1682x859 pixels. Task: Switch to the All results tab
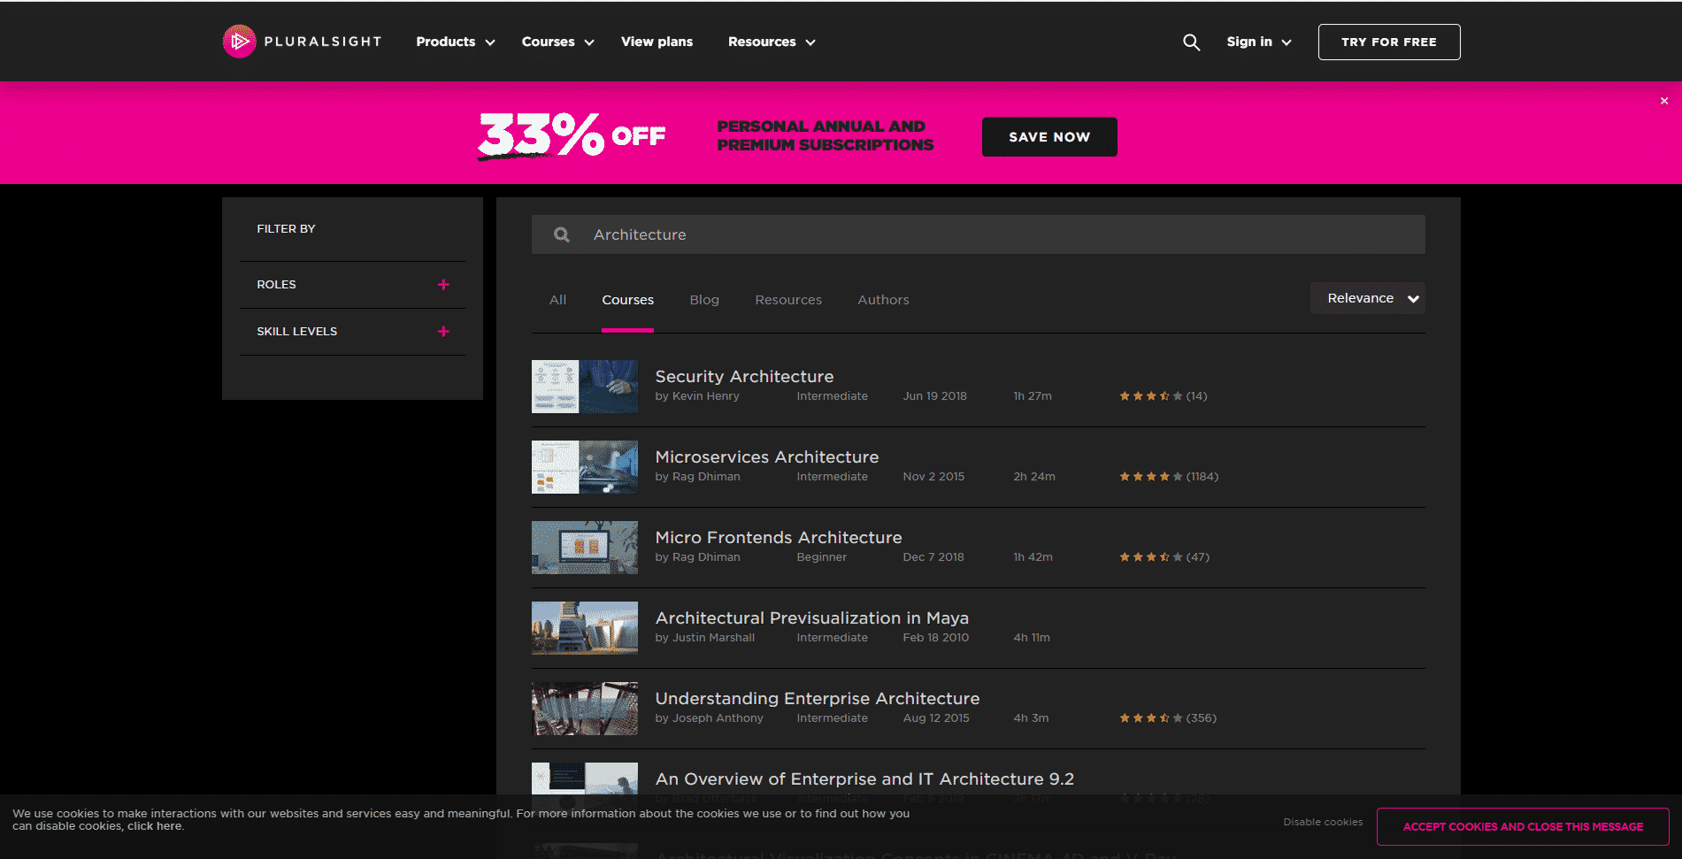pyautogui.click(x=557, y=300)
